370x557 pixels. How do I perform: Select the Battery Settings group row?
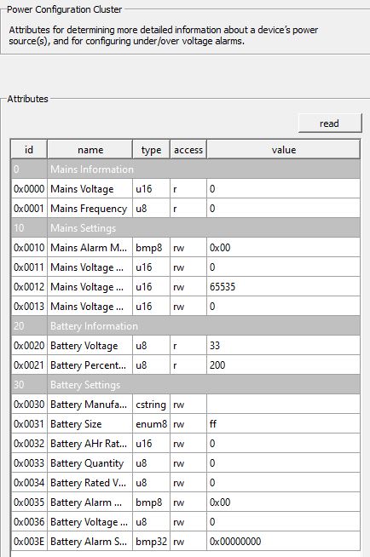[186, 385]
